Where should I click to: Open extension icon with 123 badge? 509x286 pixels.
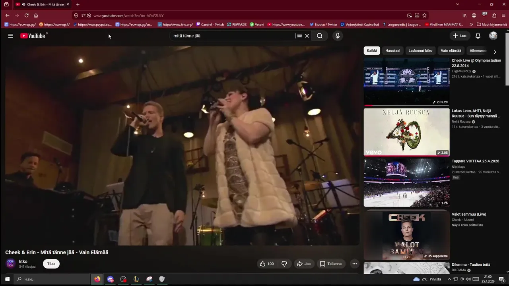click(x=484, y=15)
